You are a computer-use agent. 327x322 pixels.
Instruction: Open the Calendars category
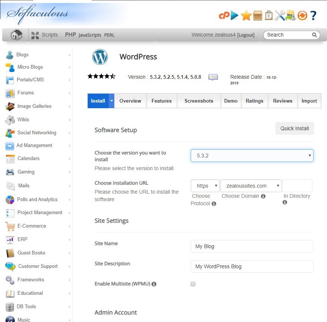28,159
